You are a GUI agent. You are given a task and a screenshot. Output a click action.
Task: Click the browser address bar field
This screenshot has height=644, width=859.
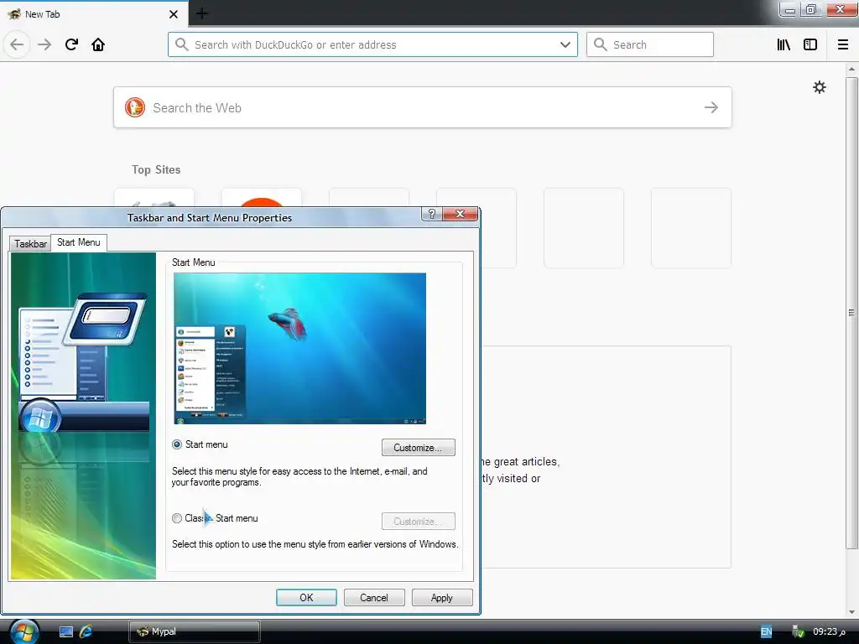tap(372, 44)
